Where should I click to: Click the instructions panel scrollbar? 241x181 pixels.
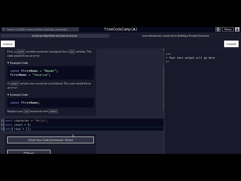(x=163, y=88)
